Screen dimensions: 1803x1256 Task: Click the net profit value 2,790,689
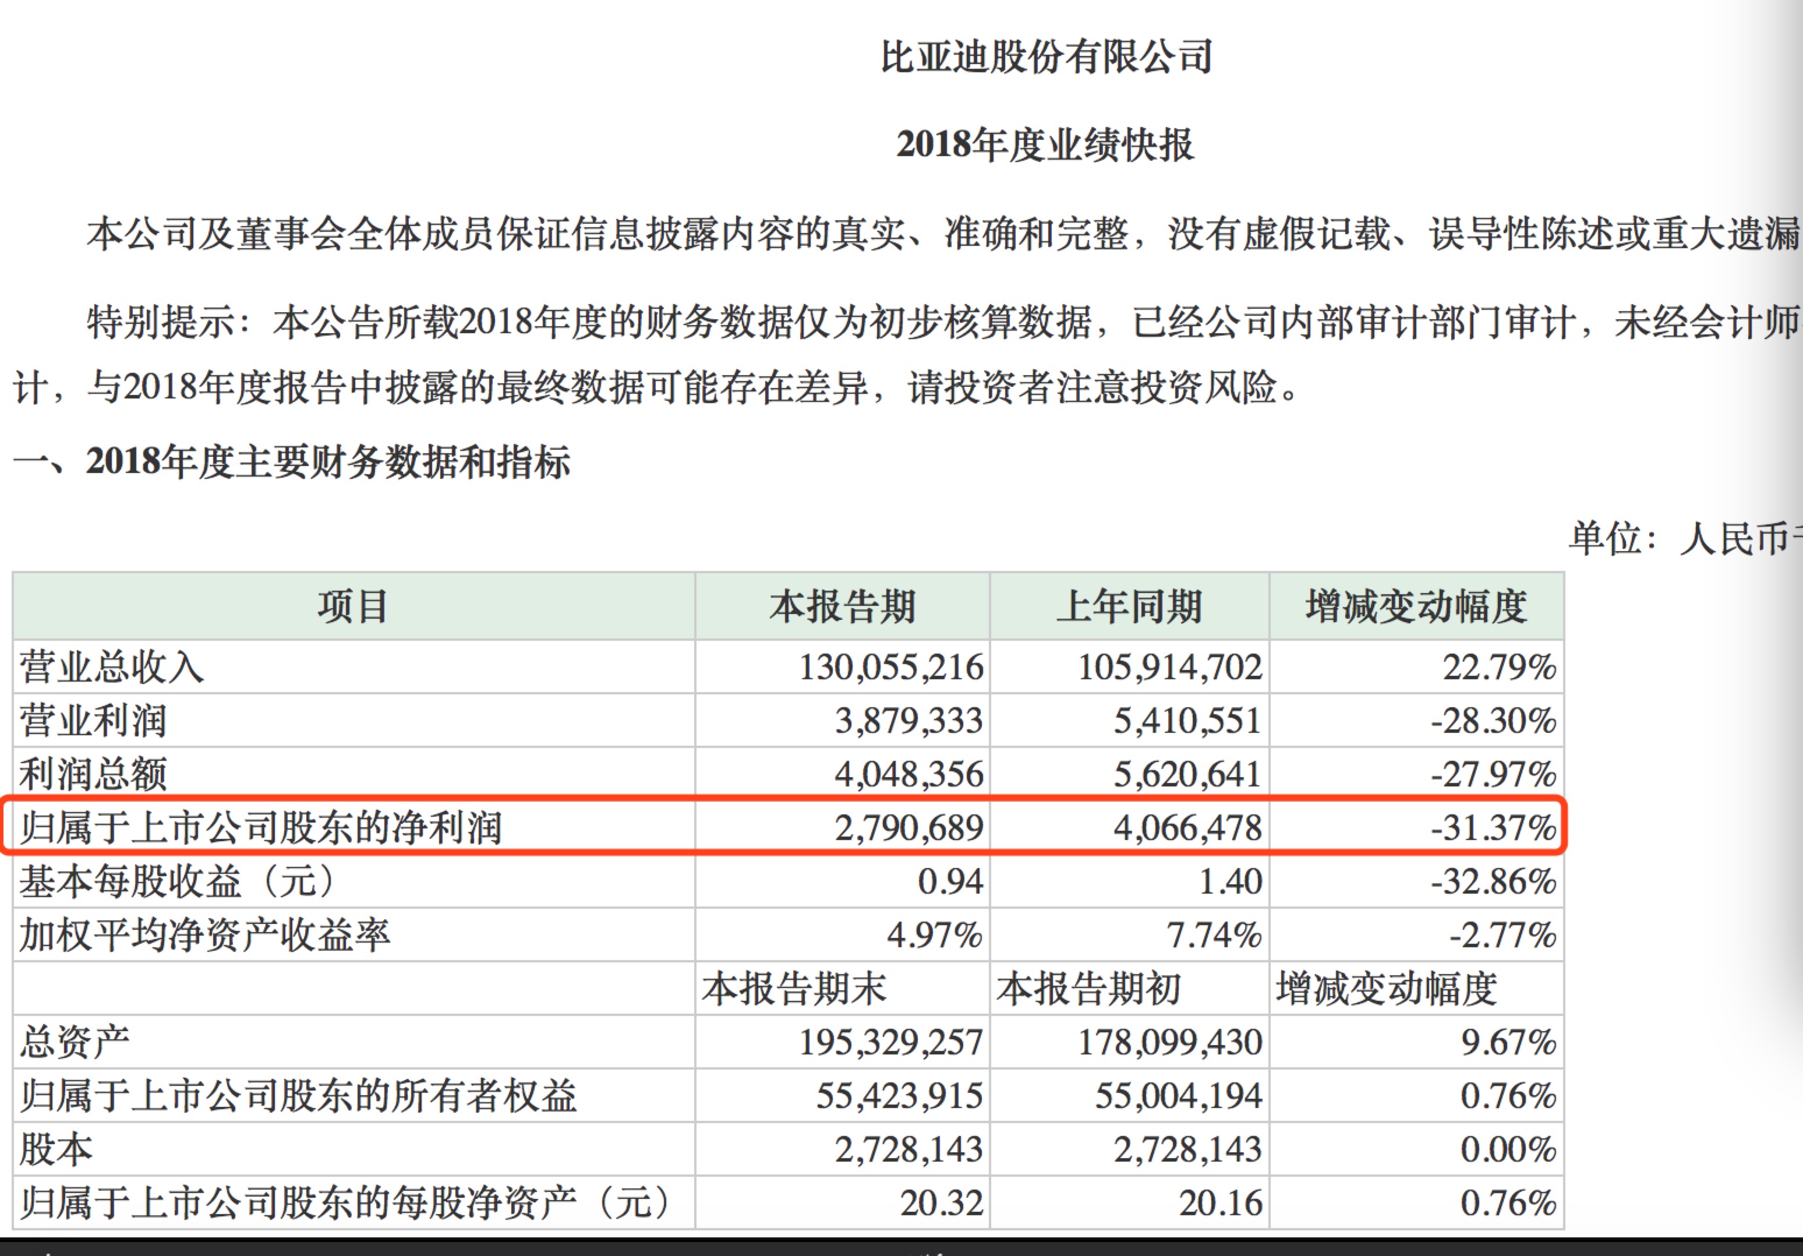coord(908,829)
